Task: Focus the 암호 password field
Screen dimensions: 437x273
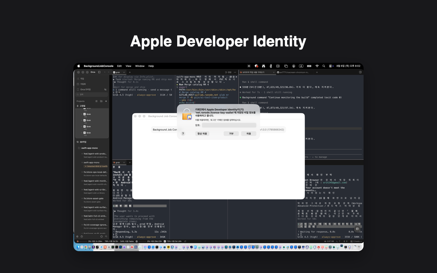Action: pos(229,125)
